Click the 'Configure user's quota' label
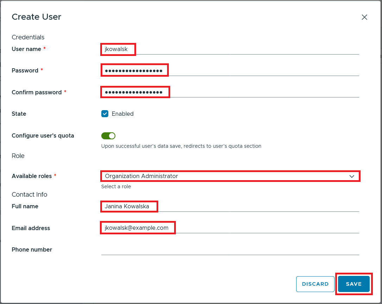This screenshot has width=382, height=304. point(43,135)
